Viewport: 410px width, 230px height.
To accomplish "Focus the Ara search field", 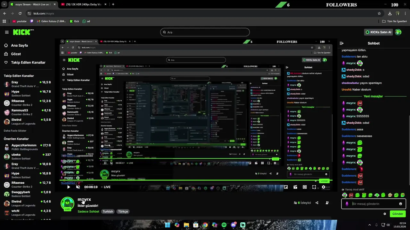I will click(x=205, y=32).
